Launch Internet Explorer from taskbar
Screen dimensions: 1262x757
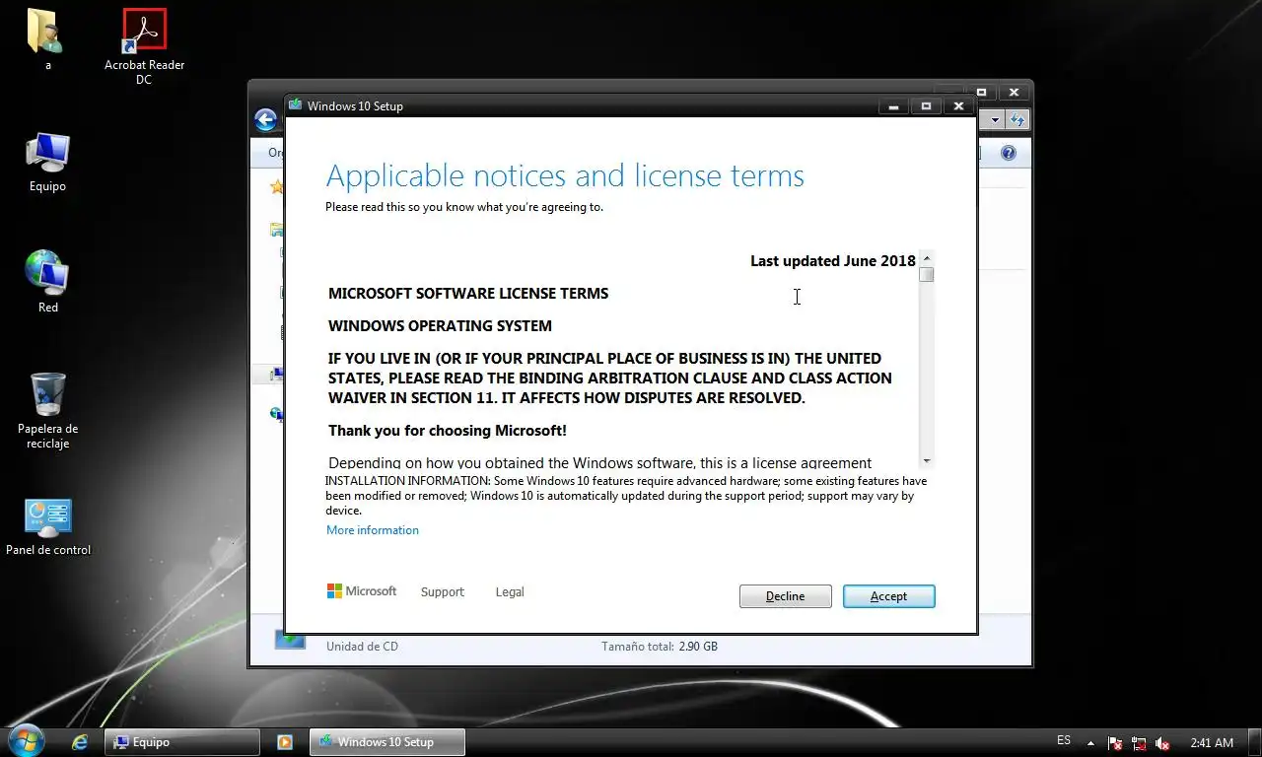click(81, 742)
